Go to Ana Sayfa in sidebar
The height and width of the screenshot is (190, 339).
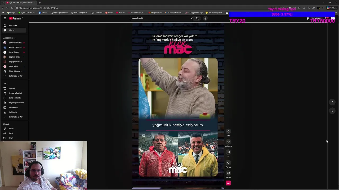tap(14, 25)
